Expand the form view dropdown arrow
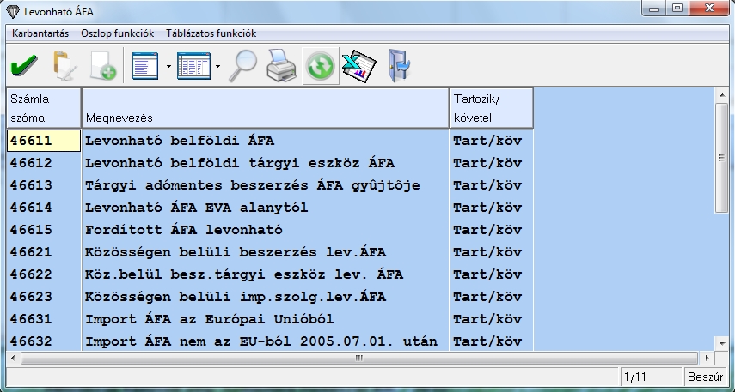This screenshot has width=735, height=392. point(168,66)
